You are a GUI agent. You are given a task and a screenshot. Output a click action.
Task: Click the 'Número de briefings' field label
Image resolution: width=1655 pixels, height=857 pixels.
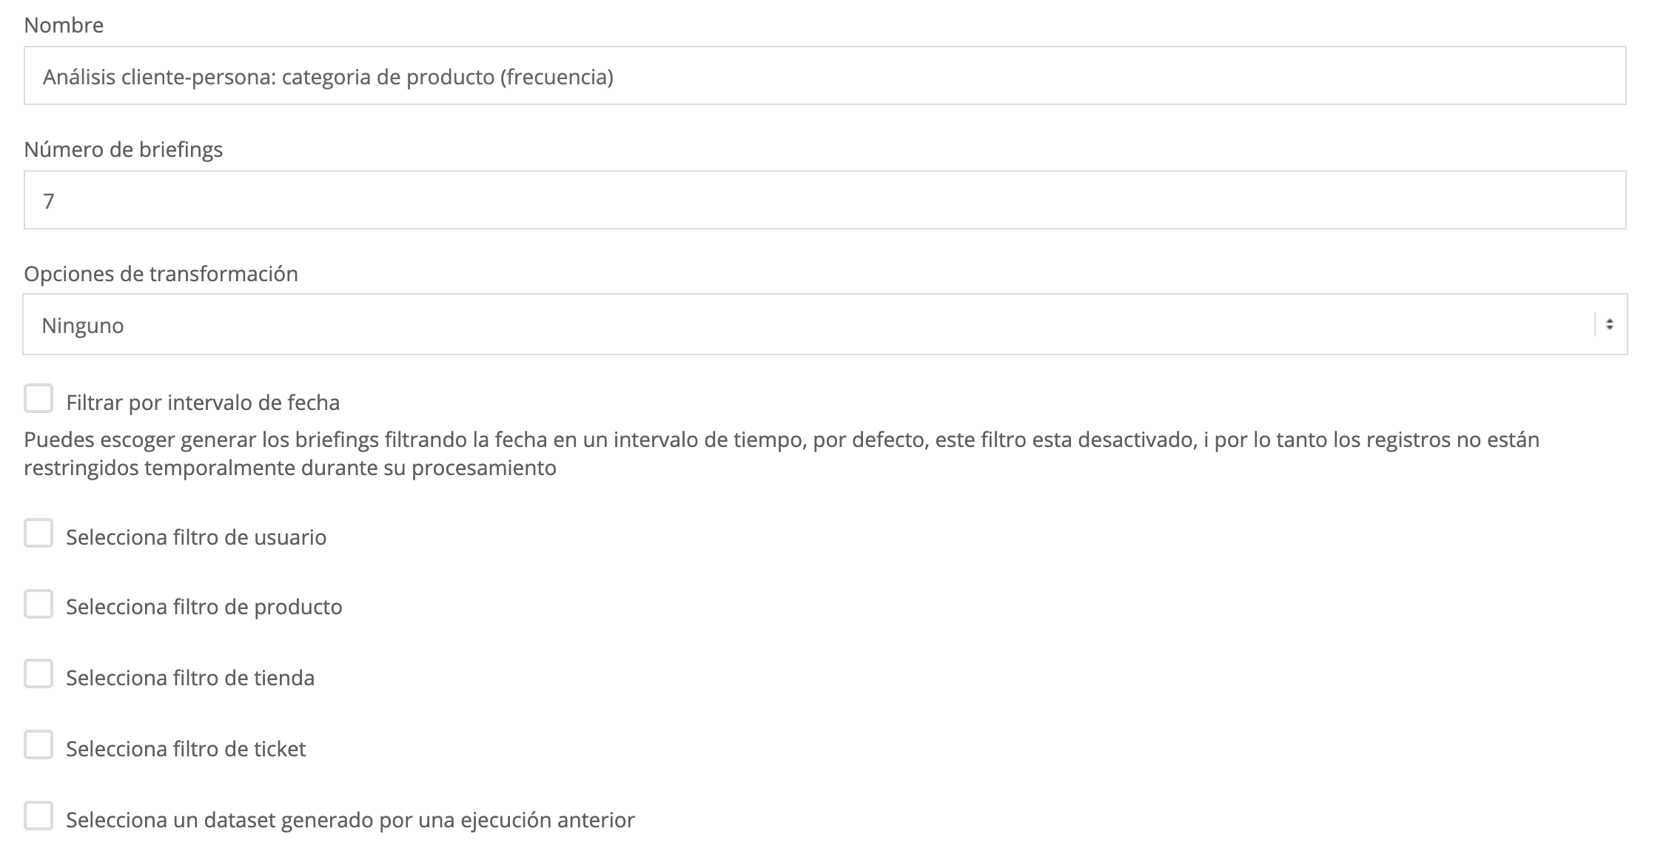point(124,149)
